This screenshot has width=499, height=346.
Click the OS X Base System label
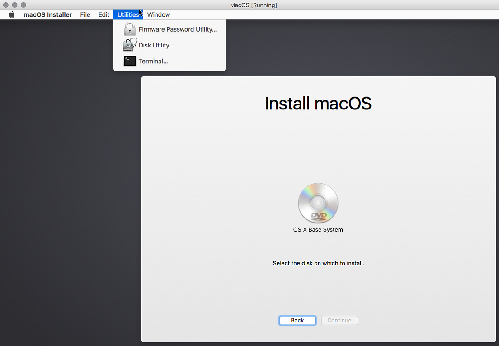pyautogui.click(x=318, y=229)
